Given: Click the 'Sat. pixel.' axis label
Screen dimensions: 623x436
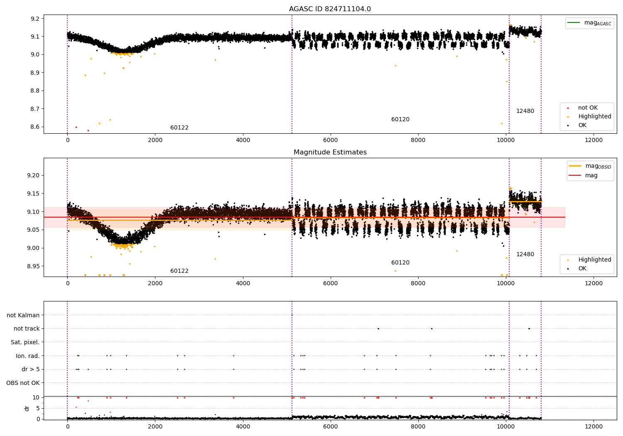Looking at the screenshot, I should pyautogui.click(x=25, y=343).
